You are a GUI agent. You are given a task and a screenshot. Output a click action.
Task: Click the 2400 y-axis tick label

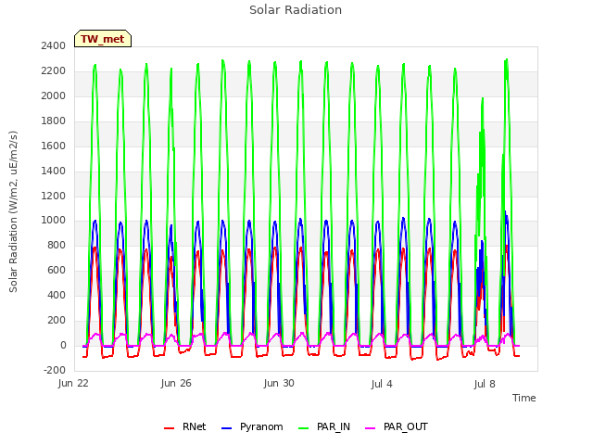[54, 45]
